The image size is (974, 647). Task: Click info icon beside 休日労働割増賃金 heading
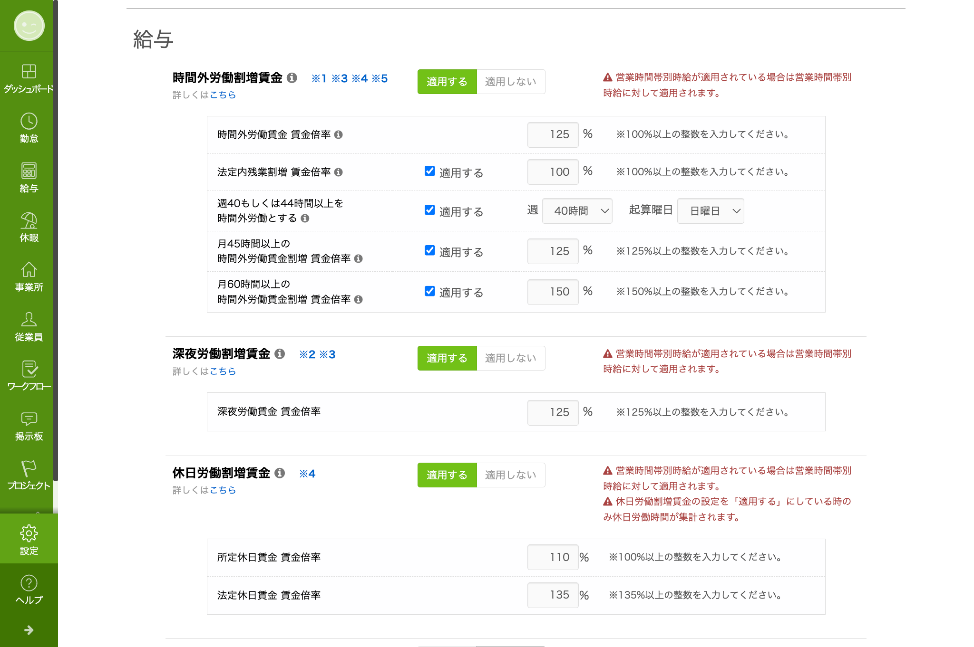[280, 473]
